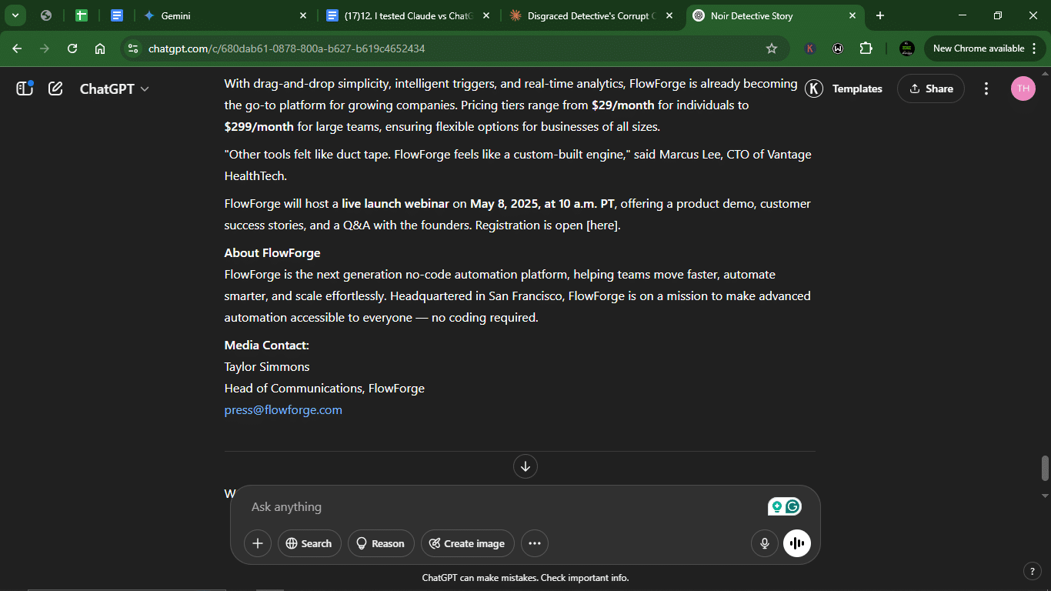The width and height of the screenshot is (1051, 591).
Task: Click the 'Taylor Simmons' name text
Action: click(267, 367)
